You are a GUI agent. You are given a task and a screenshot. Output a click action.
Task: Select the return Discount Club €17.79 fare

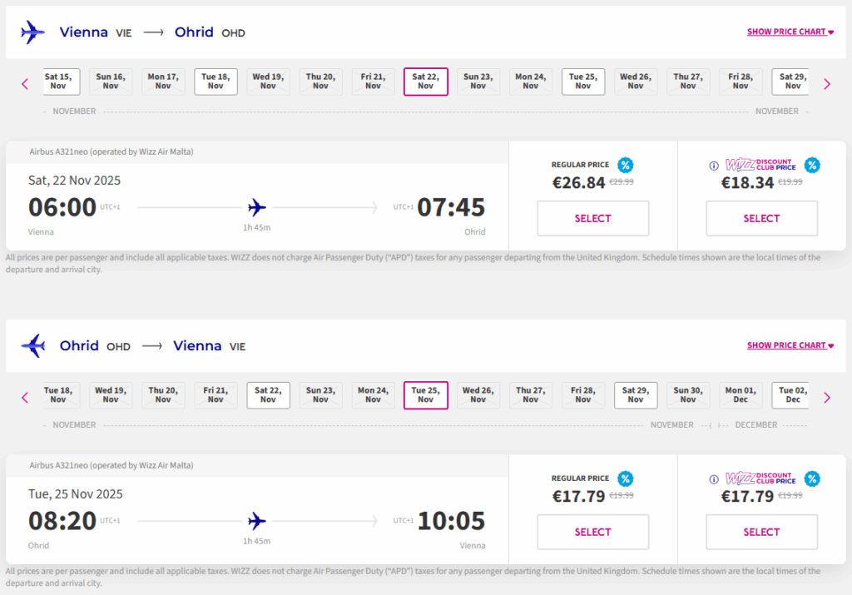pyautogui.click(x=761, y=533)
